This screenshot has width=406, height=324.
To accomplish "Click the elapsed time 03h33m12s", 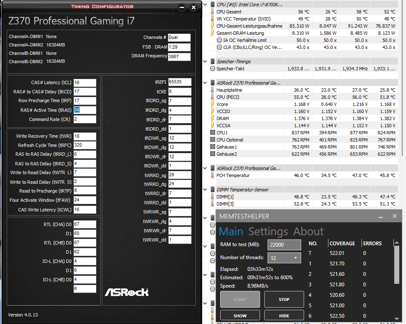I will pos(260,269).
